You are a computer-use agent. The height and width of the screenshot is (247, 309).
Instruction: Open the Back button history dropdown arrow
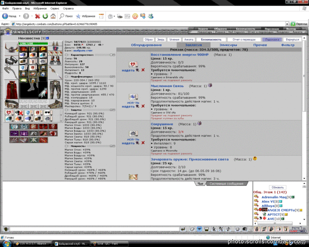20,16
